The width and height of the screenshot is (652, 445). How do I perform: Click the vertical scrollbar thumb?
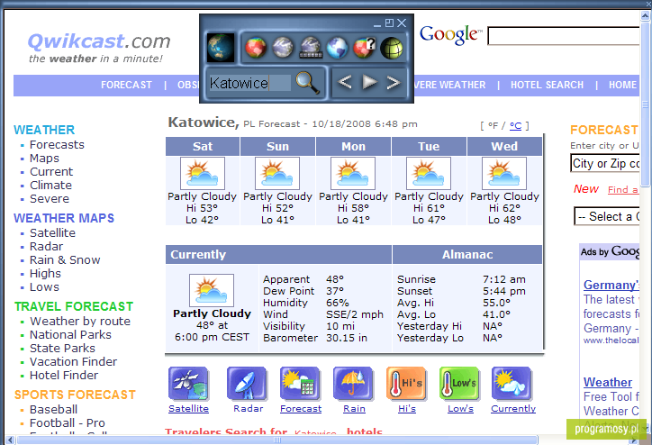tap(646, 104)
